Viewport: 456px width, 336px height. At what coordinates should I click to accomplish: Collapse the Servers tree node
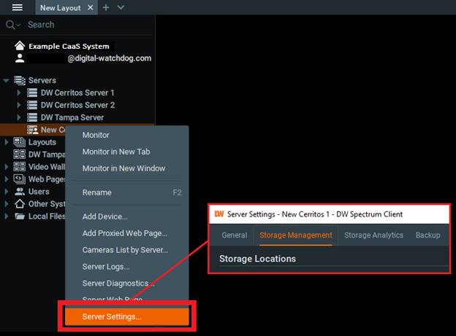(7, 81)
